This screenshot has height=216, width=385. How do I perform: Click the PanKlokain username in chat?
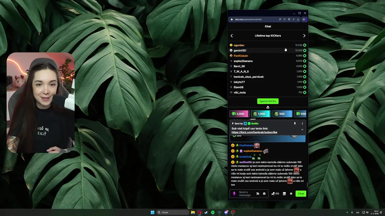[246, 145]
